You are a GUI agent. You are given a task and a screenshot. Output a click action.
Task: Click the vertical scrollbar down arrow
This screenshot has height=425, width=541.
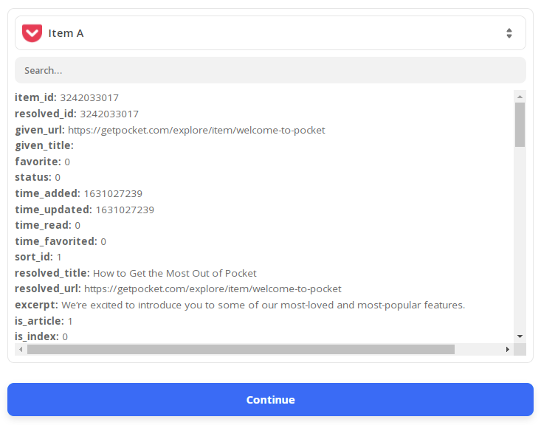point(520,336)
